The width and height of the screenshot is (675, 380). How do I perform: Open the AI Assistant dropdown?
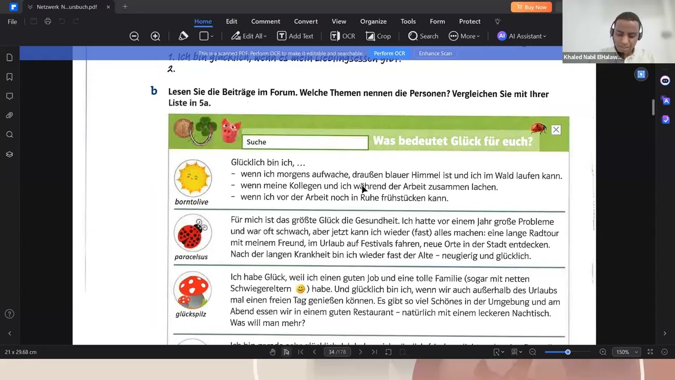(x=522, y=36)
